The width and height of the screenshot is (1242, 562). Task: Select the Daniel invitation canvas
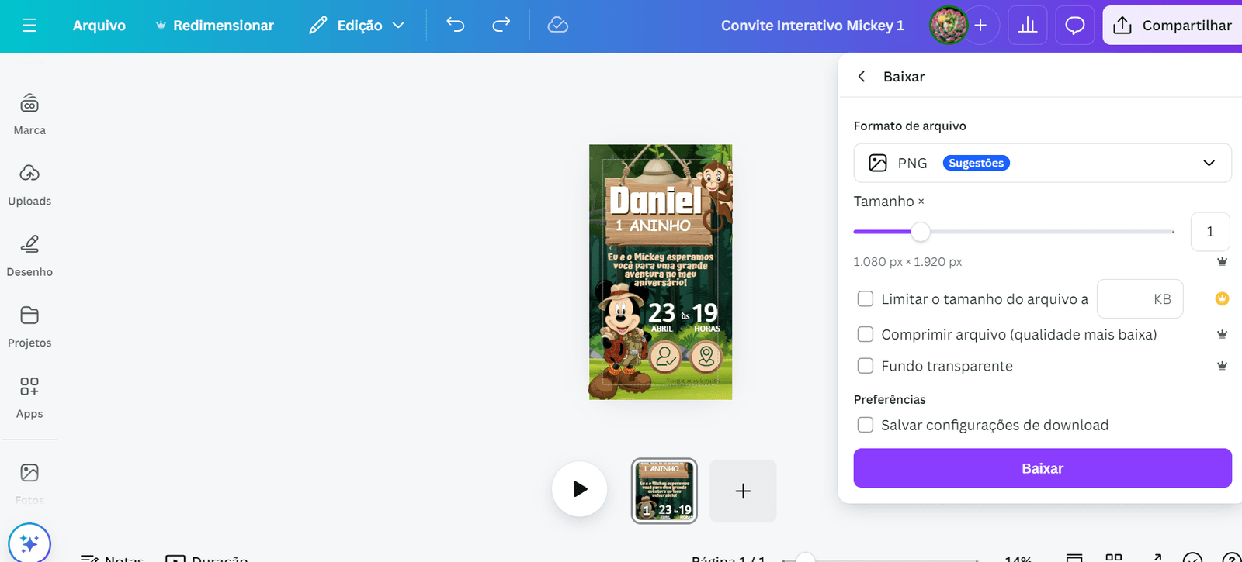coord(661,272)
